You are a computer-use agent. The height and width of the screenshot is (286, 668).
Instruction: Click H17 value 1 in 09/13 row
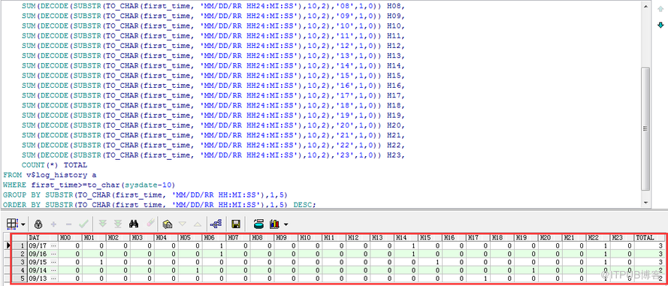click(x=479, y=278)
